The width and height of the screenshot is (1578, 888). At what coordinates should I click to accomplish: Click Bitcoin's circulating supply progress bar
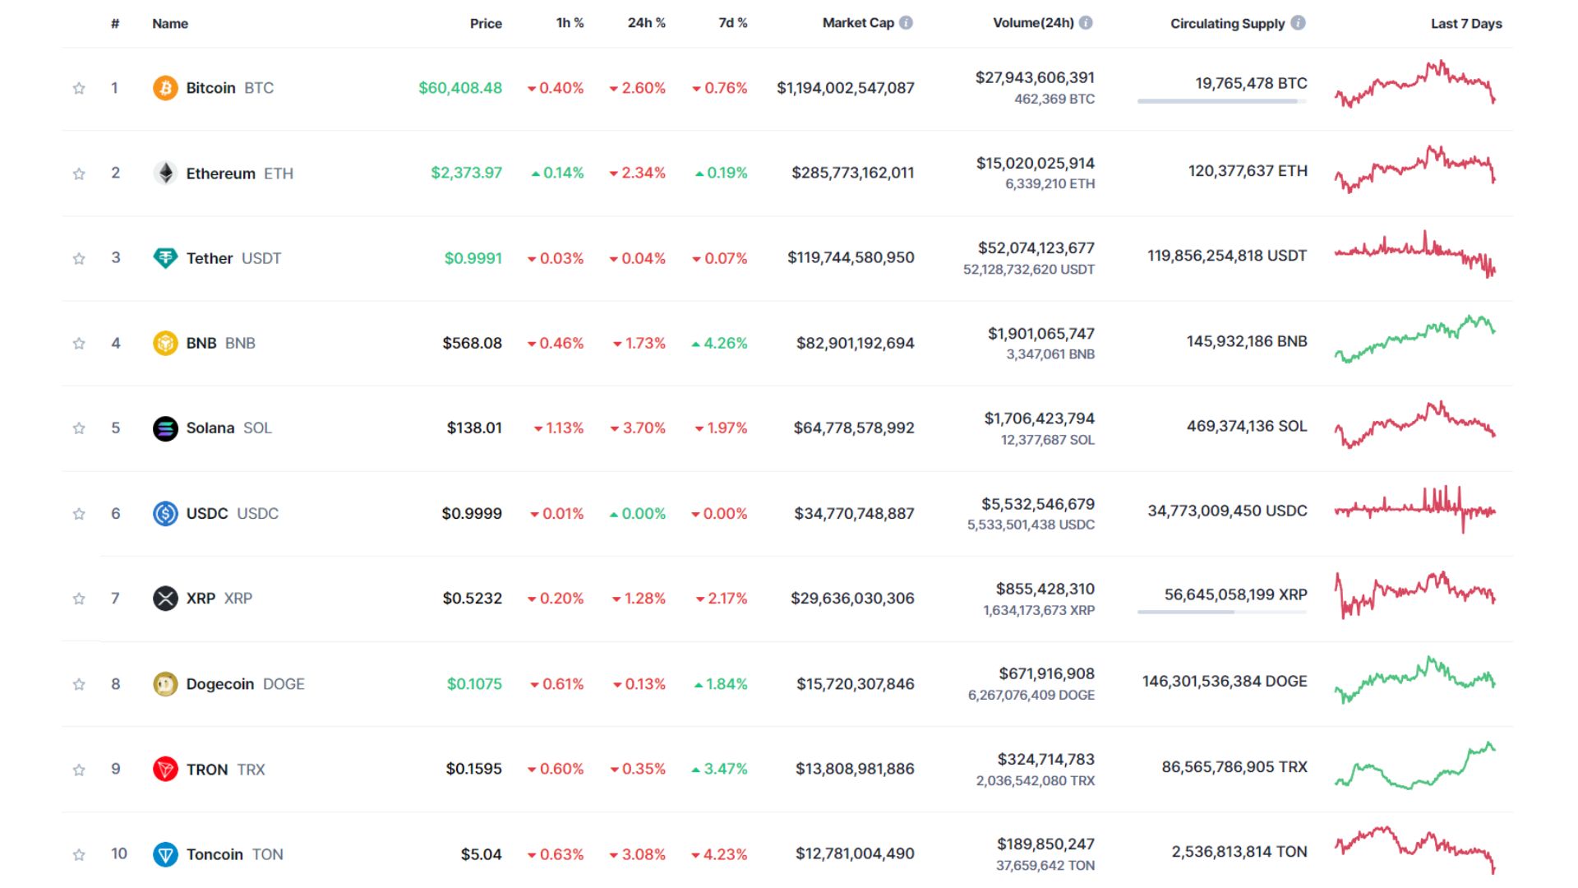pyautogui.click(x=1220, y=102)
